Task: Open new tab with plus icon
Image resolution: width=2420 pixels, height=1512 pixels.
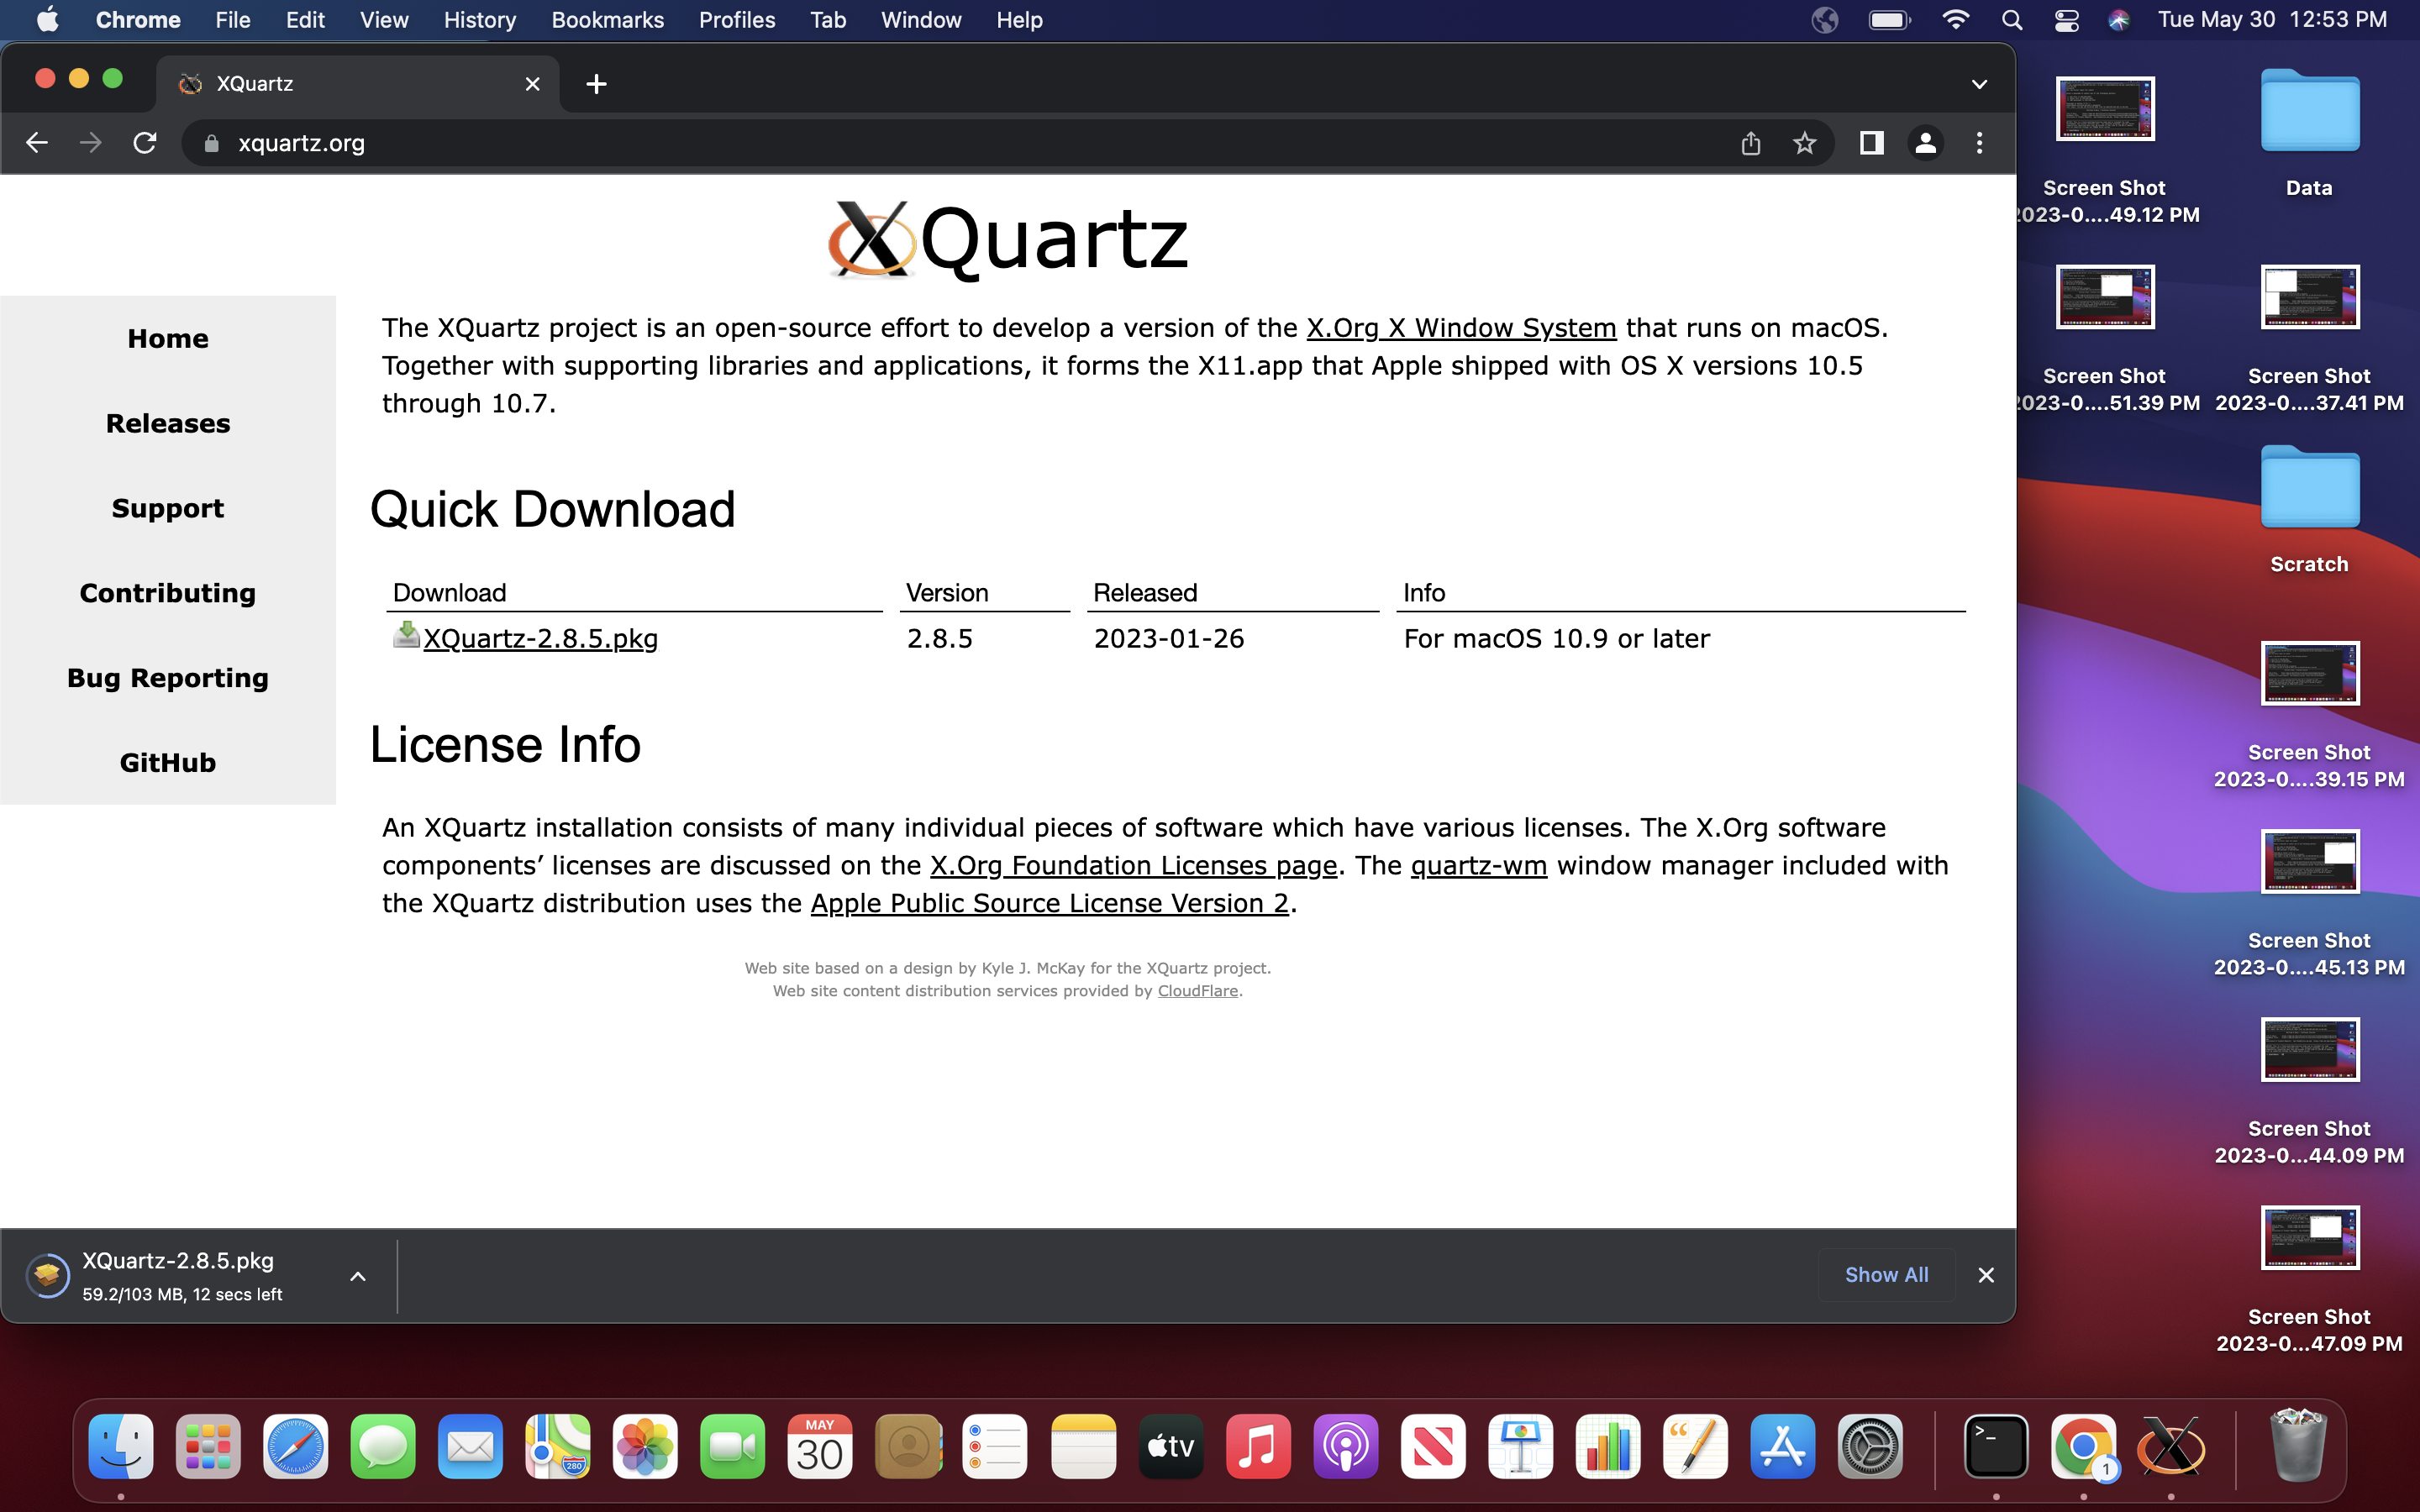Action: tap(596, 84)
